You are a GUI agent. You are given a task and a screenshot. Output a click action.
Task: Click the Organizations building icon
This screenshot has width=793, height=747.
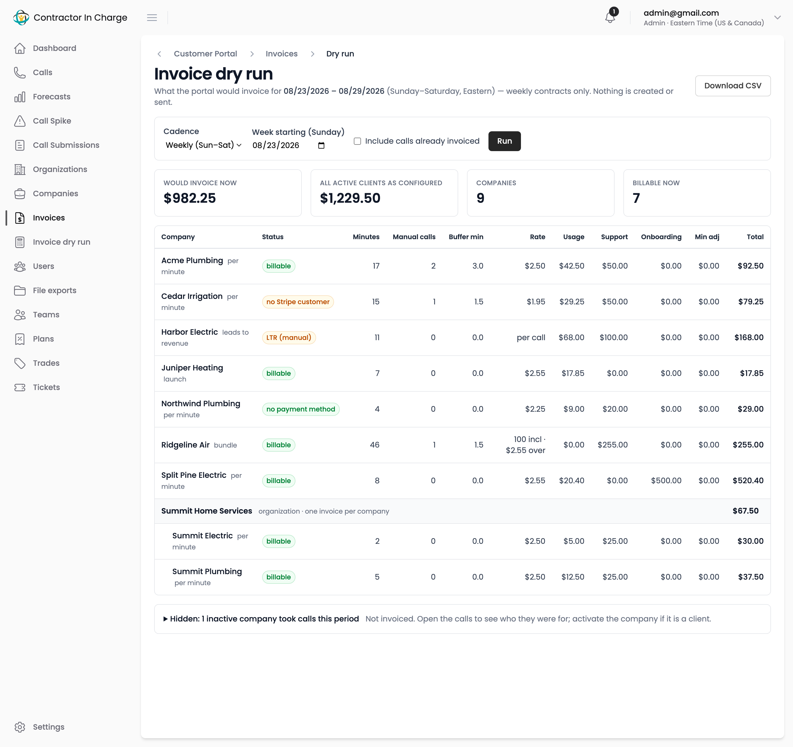[x=20, y=170]
